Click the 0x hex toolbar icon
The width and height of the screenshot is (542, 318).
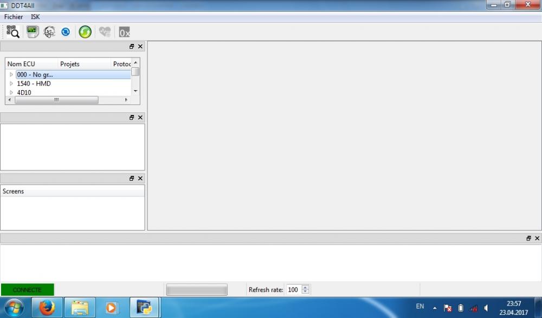[124, 32]
